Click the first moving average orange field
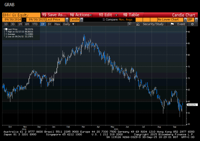 [x=139, y=20]
